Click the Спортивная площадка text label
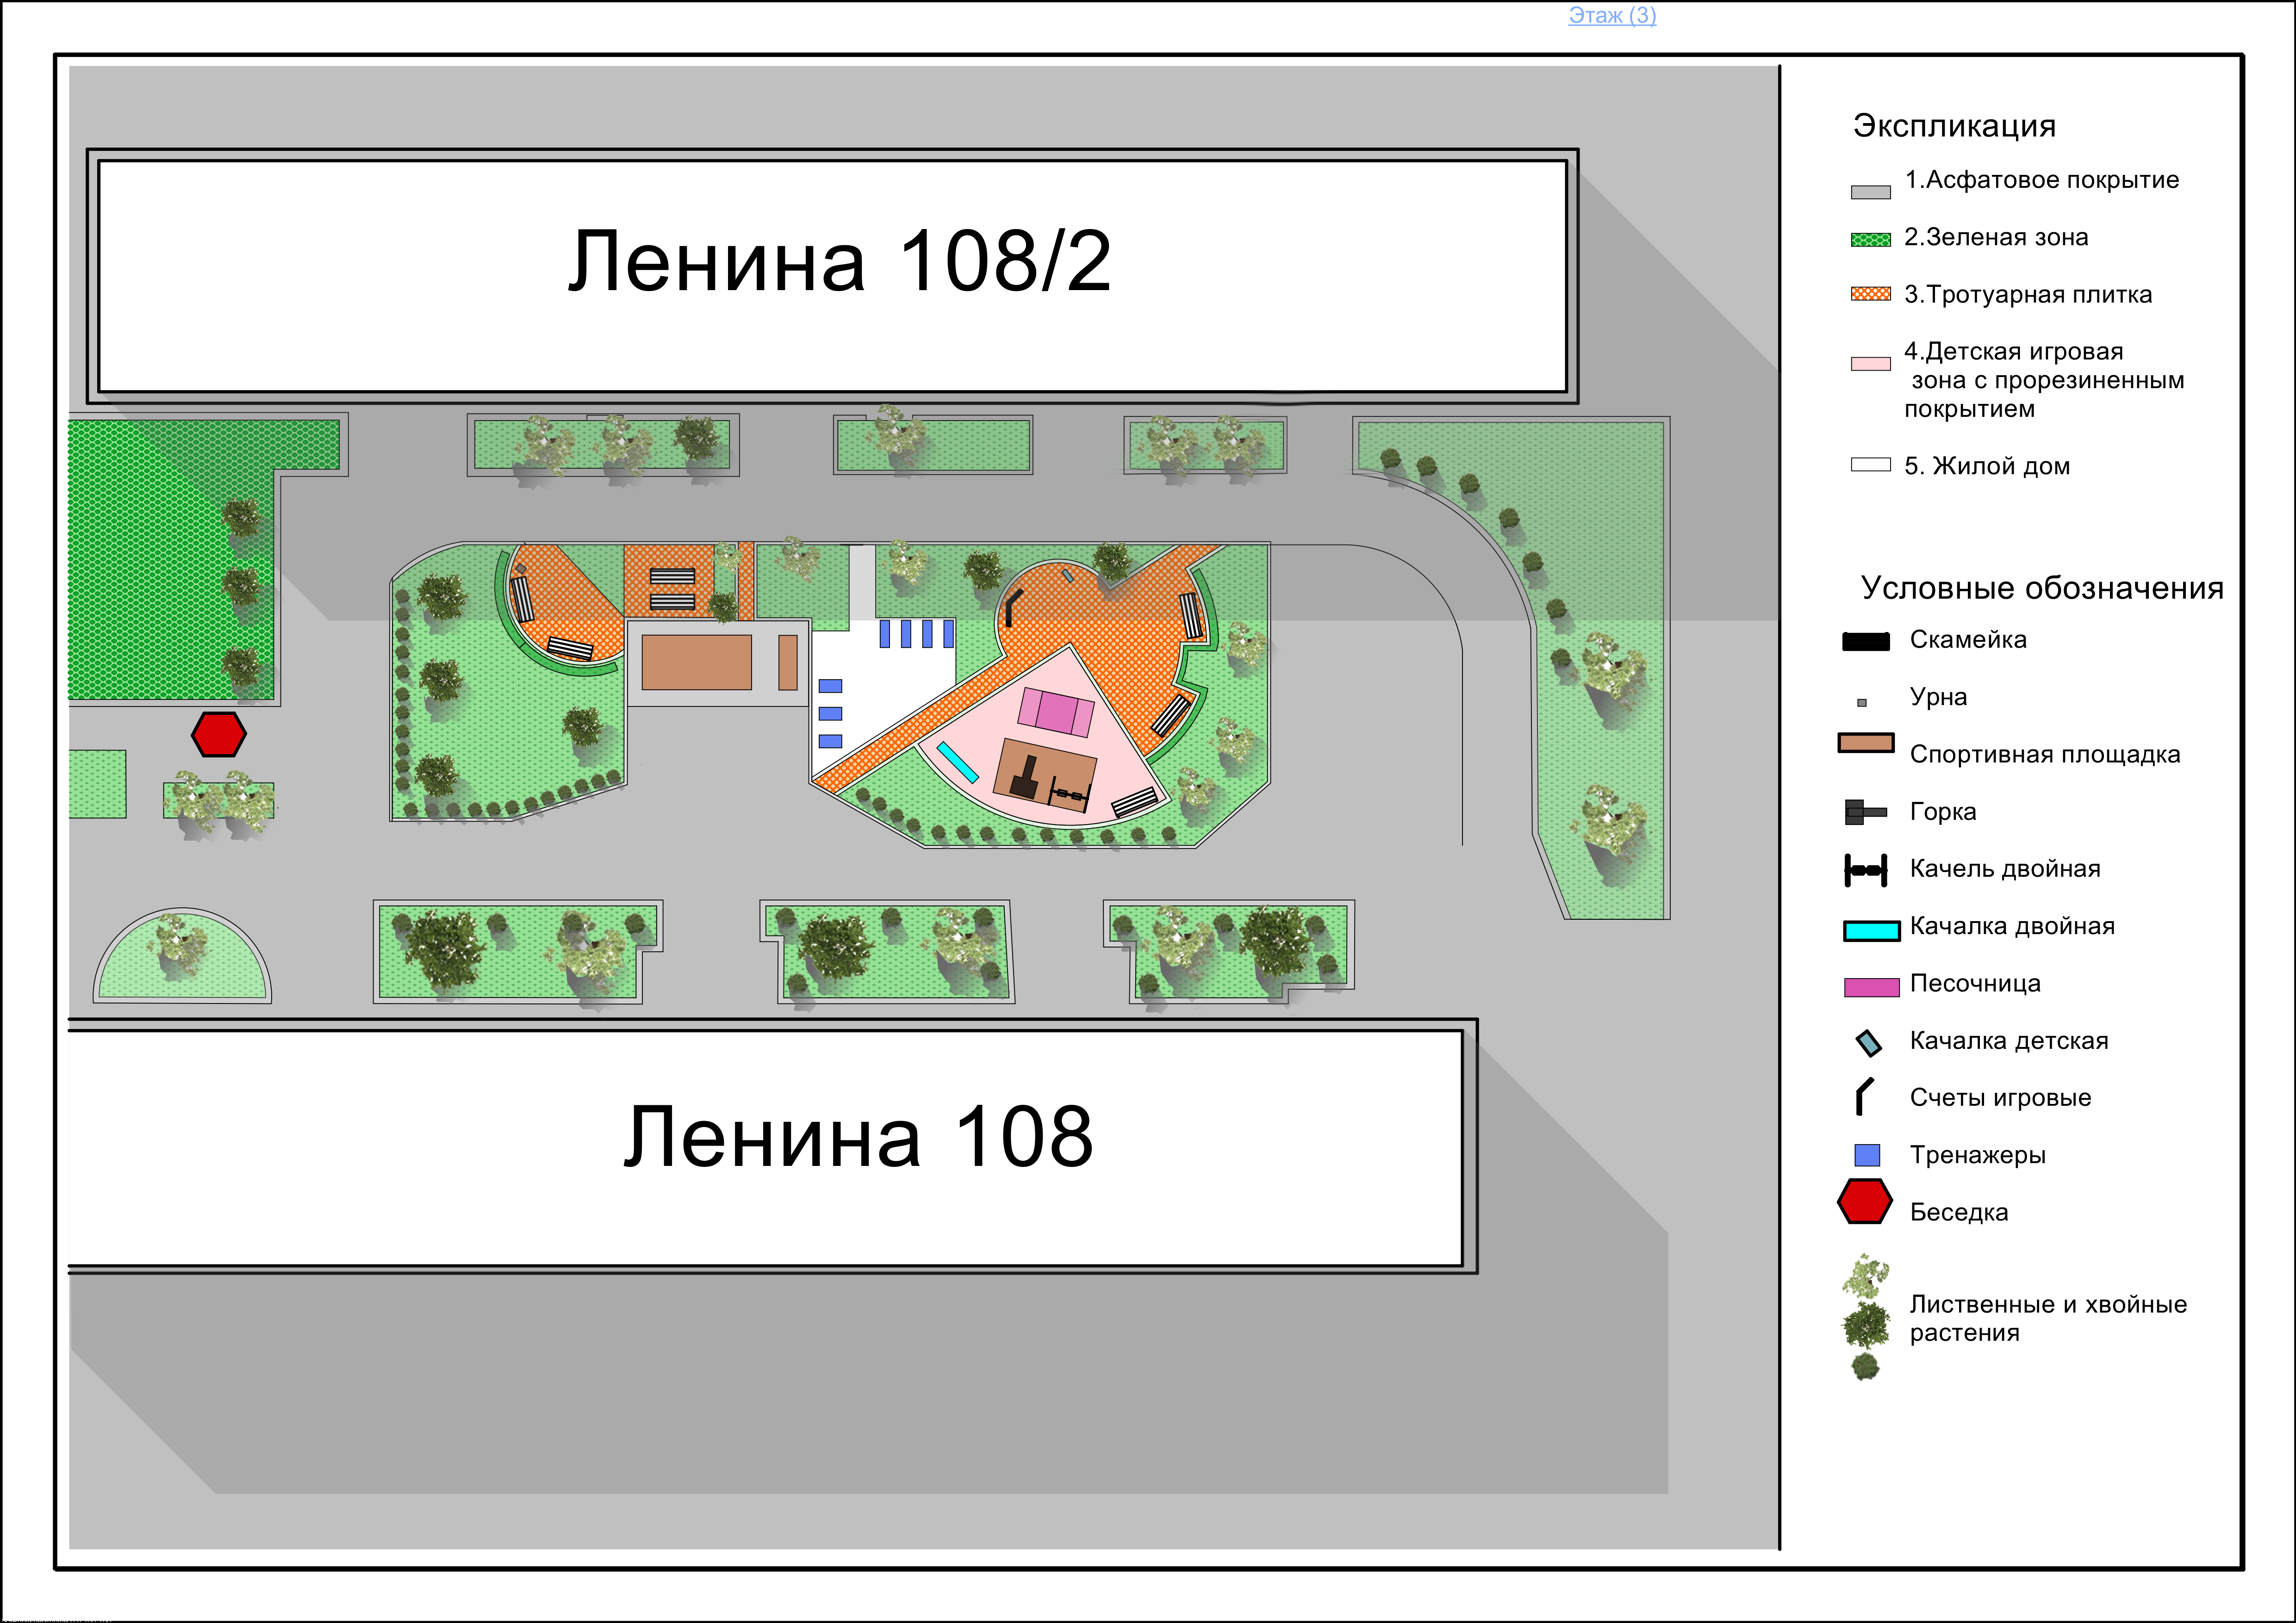 (2045, 755)
